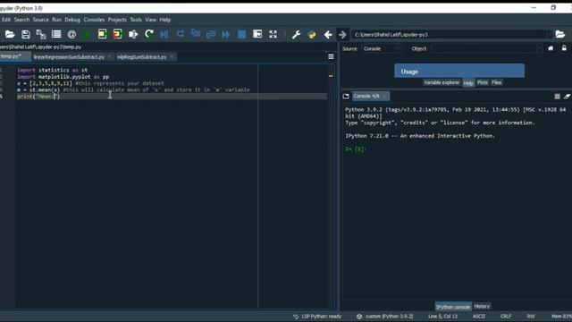Open the Source Console dropdown

(x=382, y=48)
